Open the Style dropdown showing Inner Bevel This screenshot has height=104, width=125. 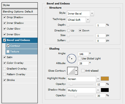pos(80,13)
